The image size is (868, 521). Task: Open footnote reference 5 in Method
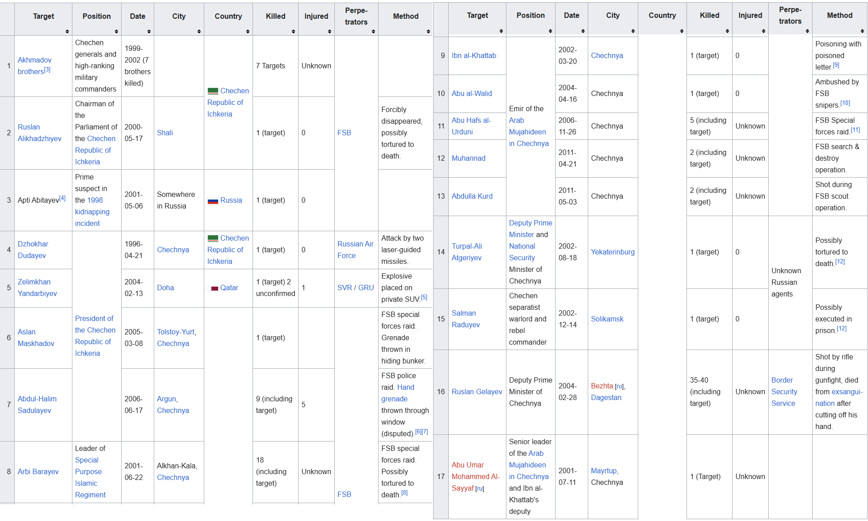[424, 297]
